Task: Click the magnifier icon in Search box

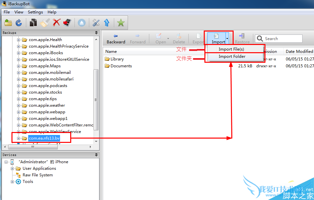Action: point(260,38)
